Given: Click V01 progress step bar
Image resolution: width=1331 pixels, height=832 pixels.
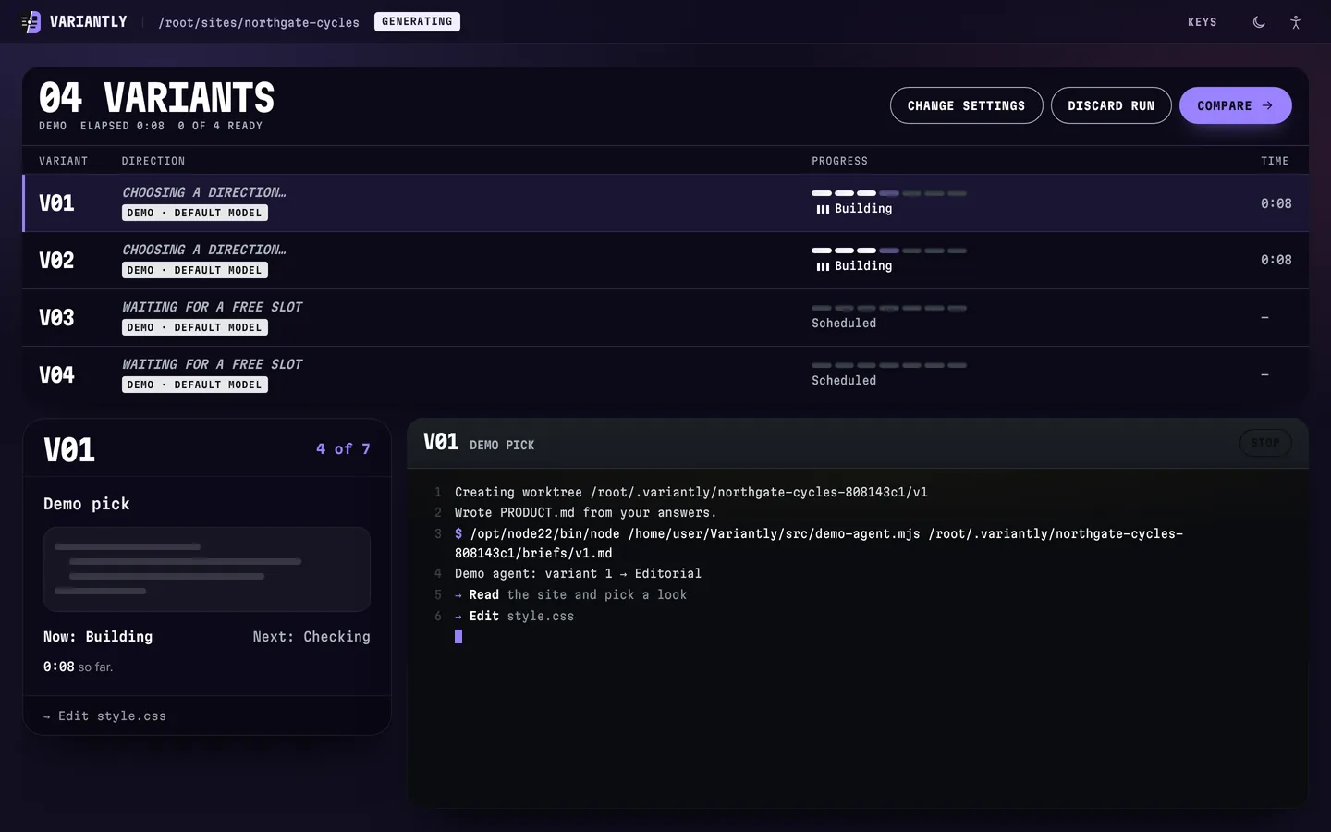Looking at the screenshot, I should 889,193.
